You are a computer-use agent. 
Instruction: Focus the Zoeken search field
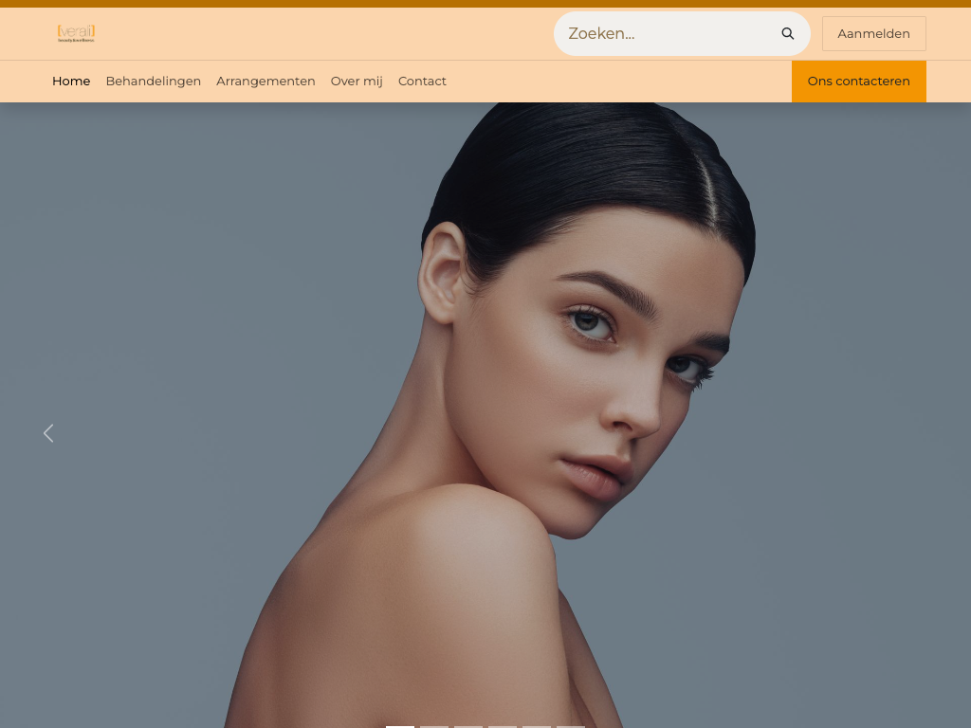point(664,34)
